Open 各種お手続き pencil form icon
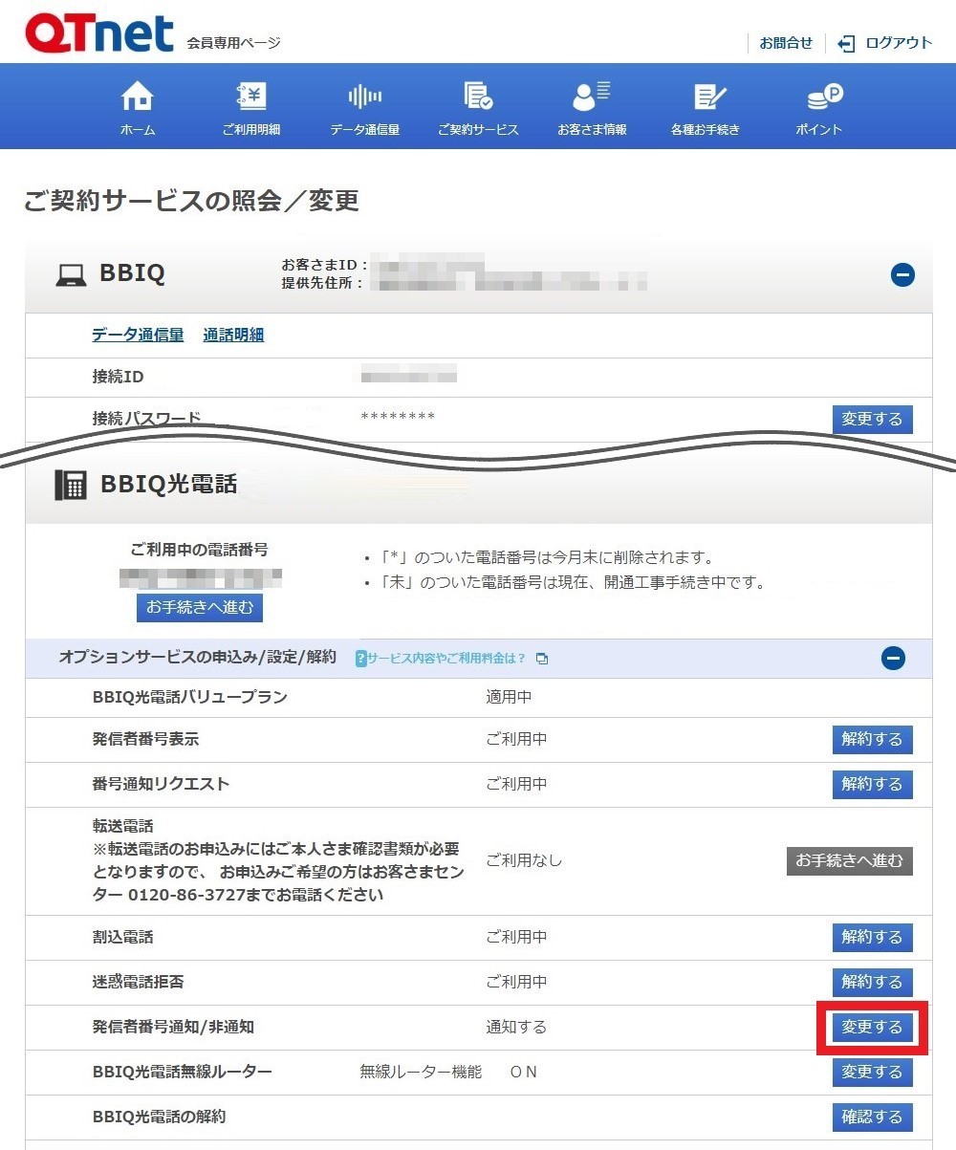Image resolution: width=956 pixels, height=1150 pixels. pyautogui.click(x=710, y=96)
